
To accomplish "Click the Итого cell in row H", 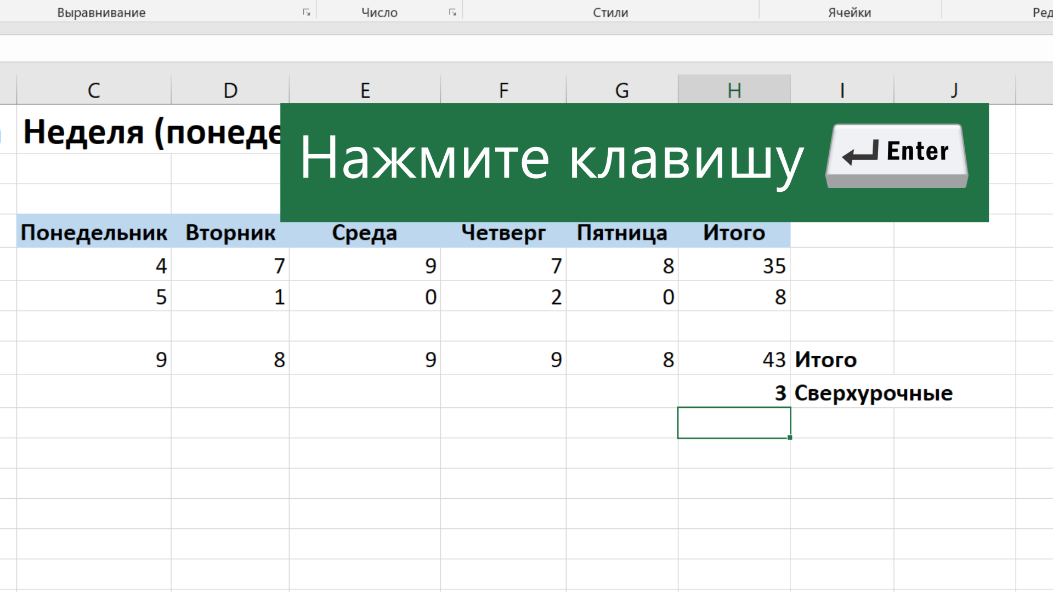I will pos(733,233).
